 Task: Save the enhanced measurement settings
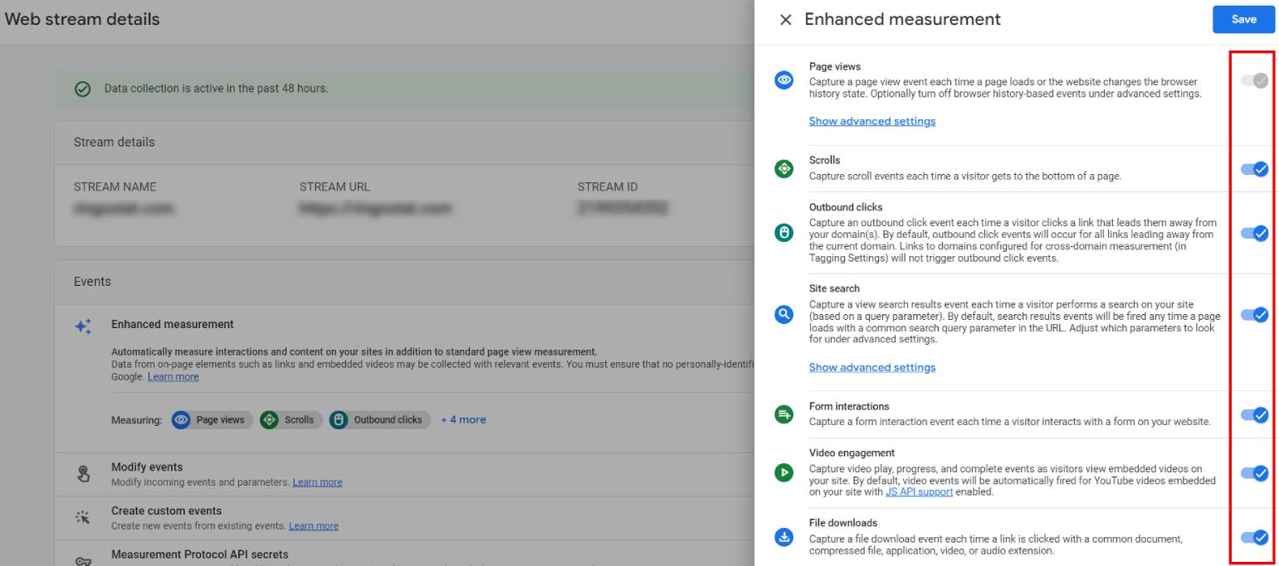tap(1243, 19)
